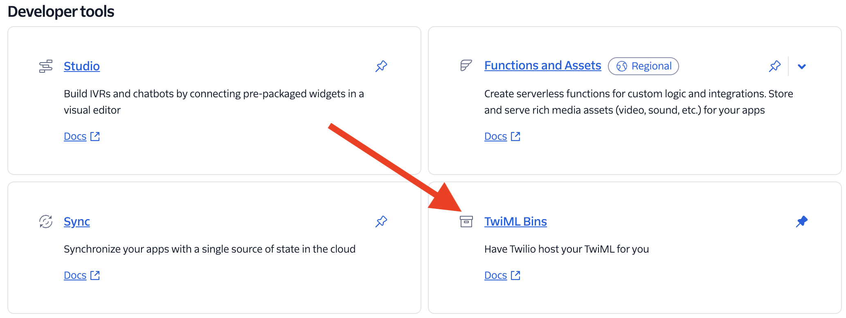Click the TwiML Bins archive box icon

coord(466,222)
